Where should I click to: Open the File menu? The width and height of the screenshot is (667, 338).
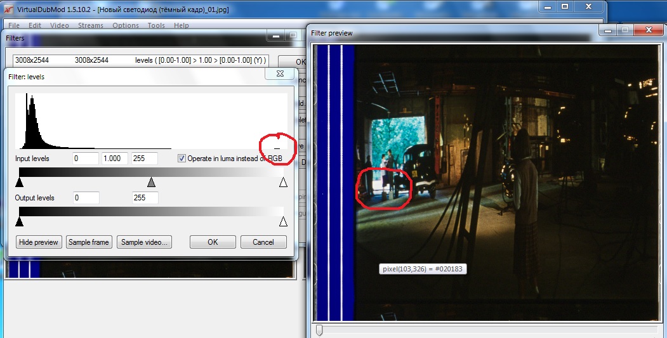tap(13, 25)
